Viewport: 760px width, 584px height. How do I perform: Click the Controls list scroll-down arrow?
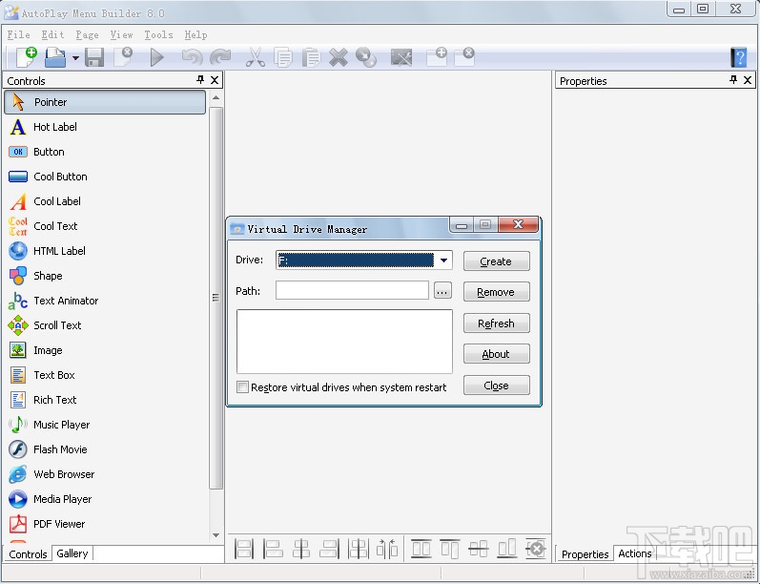pos(216,535)
